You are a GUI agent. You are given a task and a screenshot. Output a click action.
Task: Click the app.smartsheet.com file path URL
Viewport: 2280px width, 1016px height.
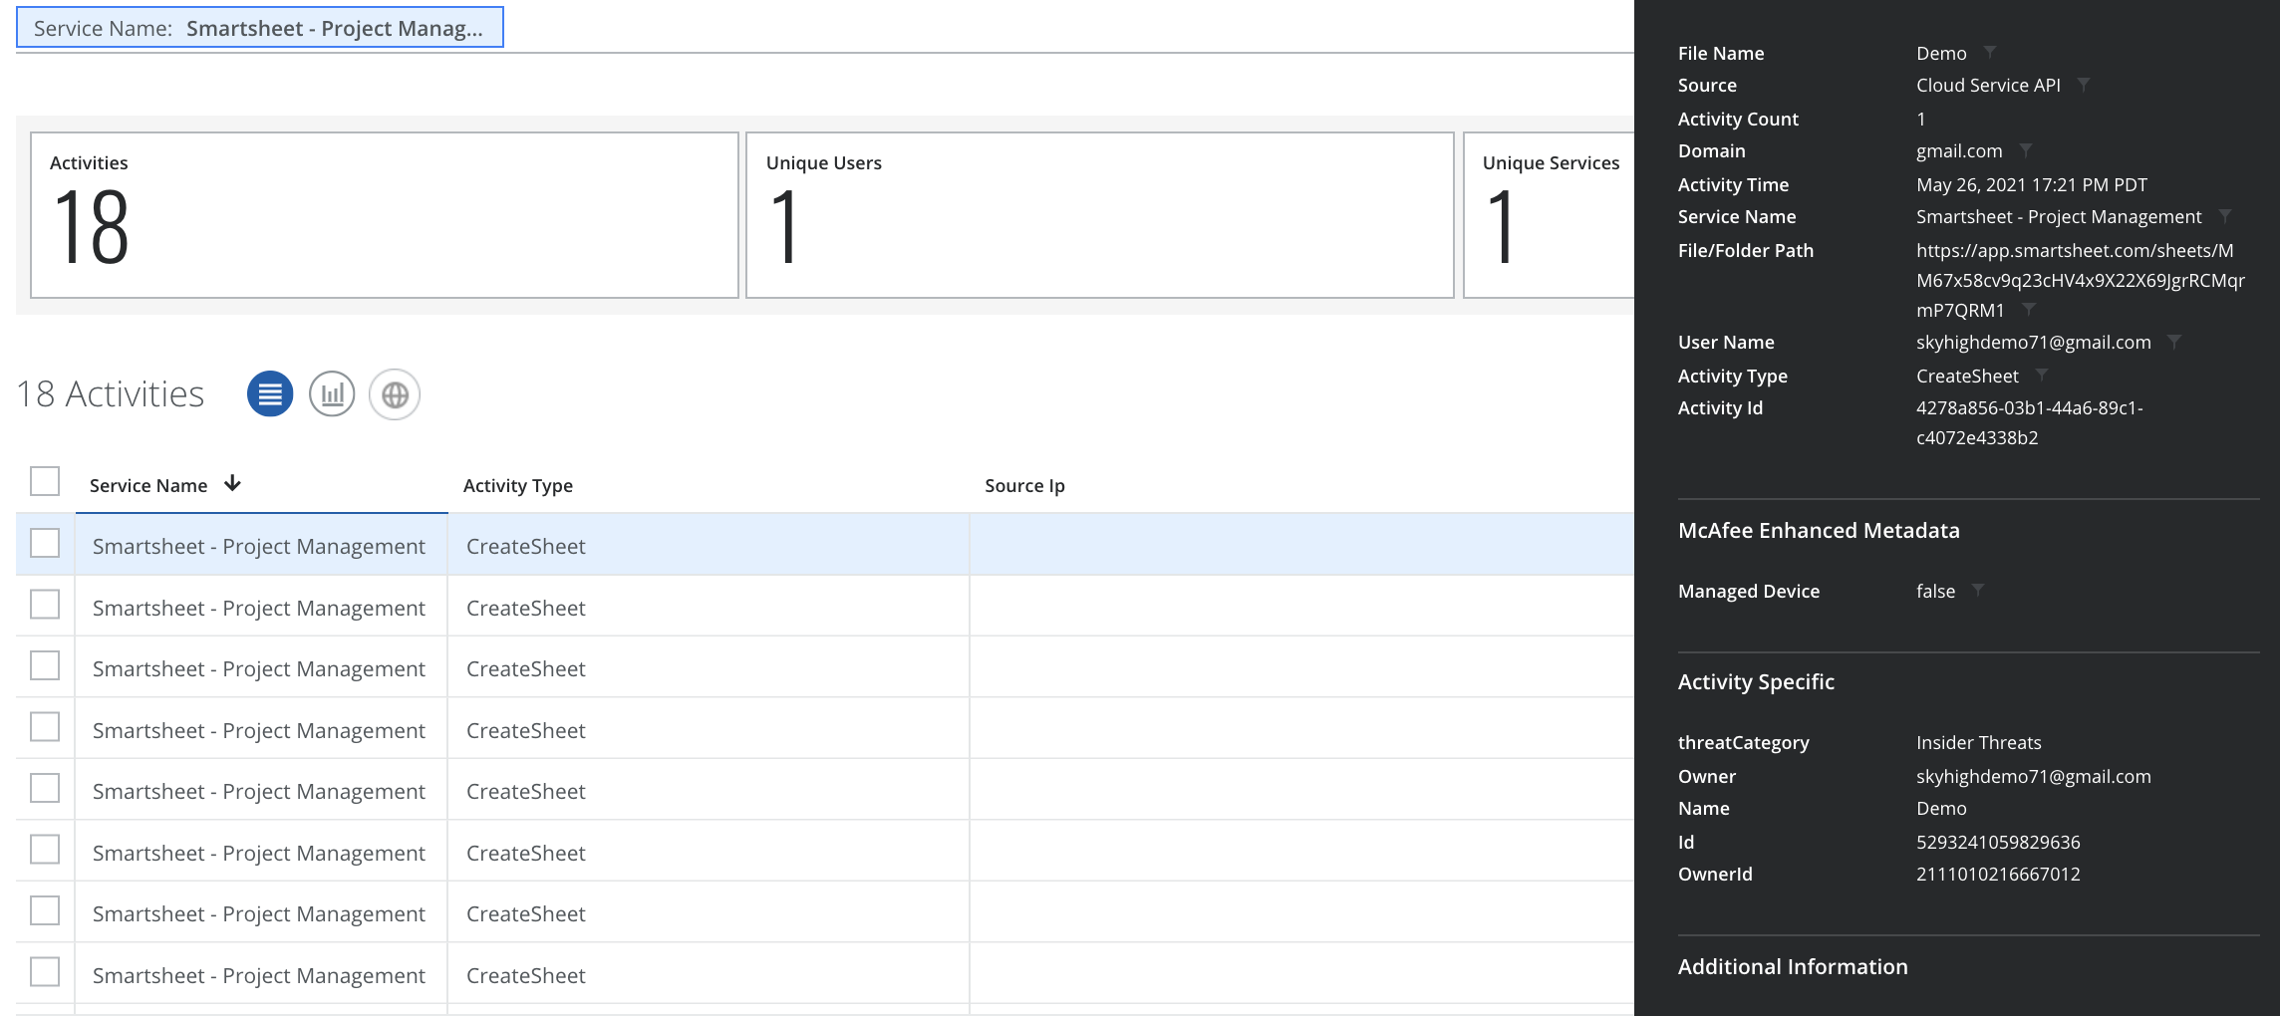(2081, 280)
